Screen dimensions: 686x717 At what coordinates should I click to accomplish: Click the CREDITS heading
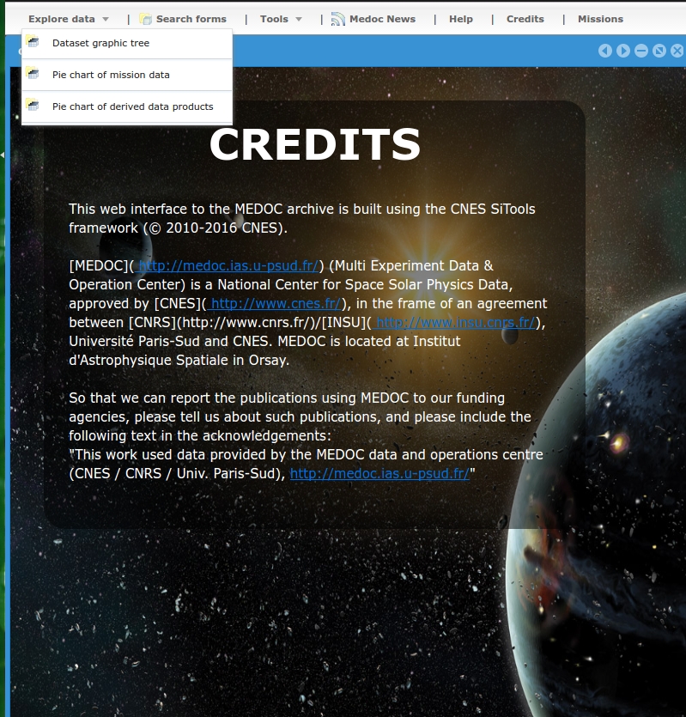pos(314,144)
